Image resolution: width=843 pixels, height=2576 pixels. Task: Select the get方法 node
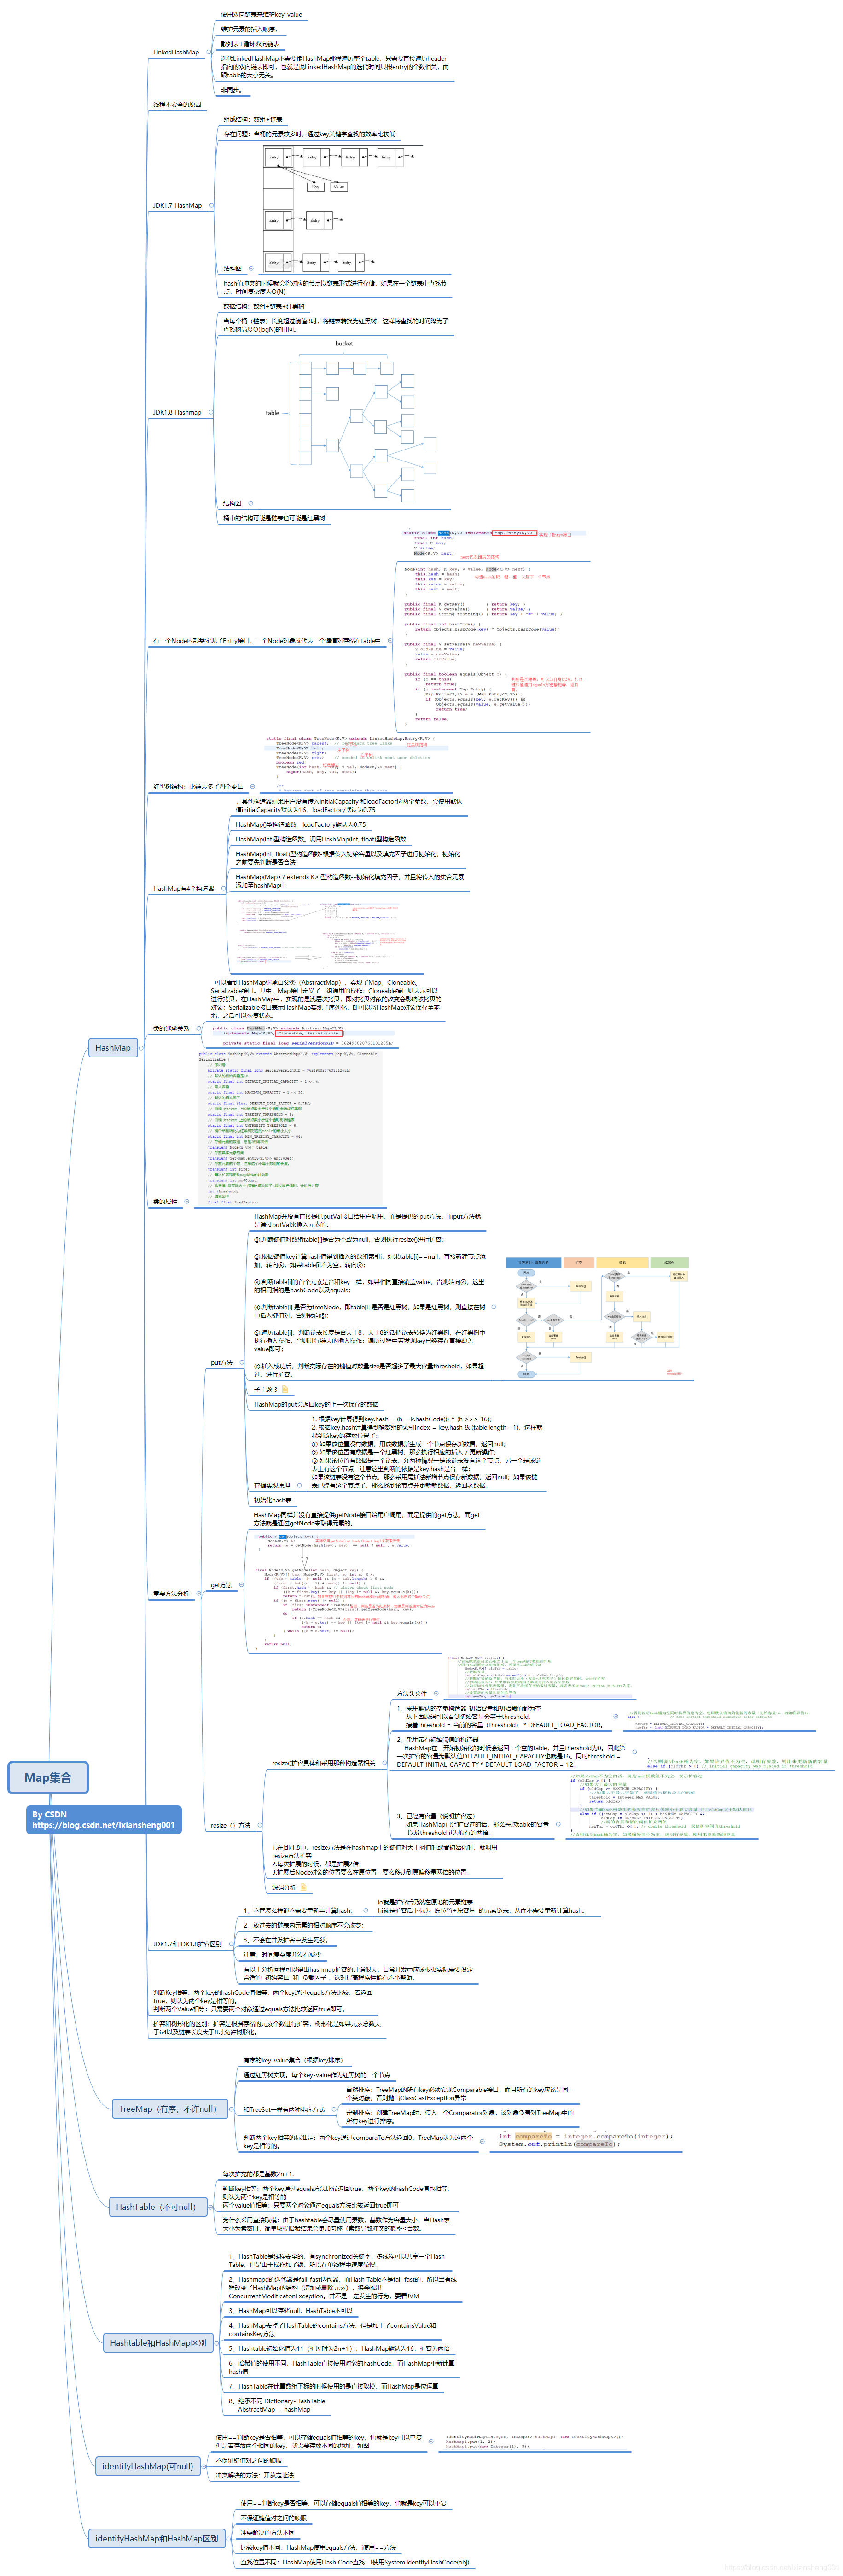(x=221, y=1585)
